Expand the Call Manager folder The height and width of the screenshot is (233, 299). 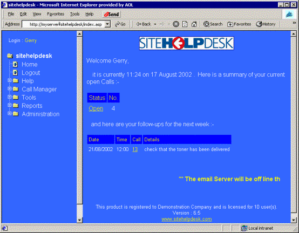(x=10, y=88)
